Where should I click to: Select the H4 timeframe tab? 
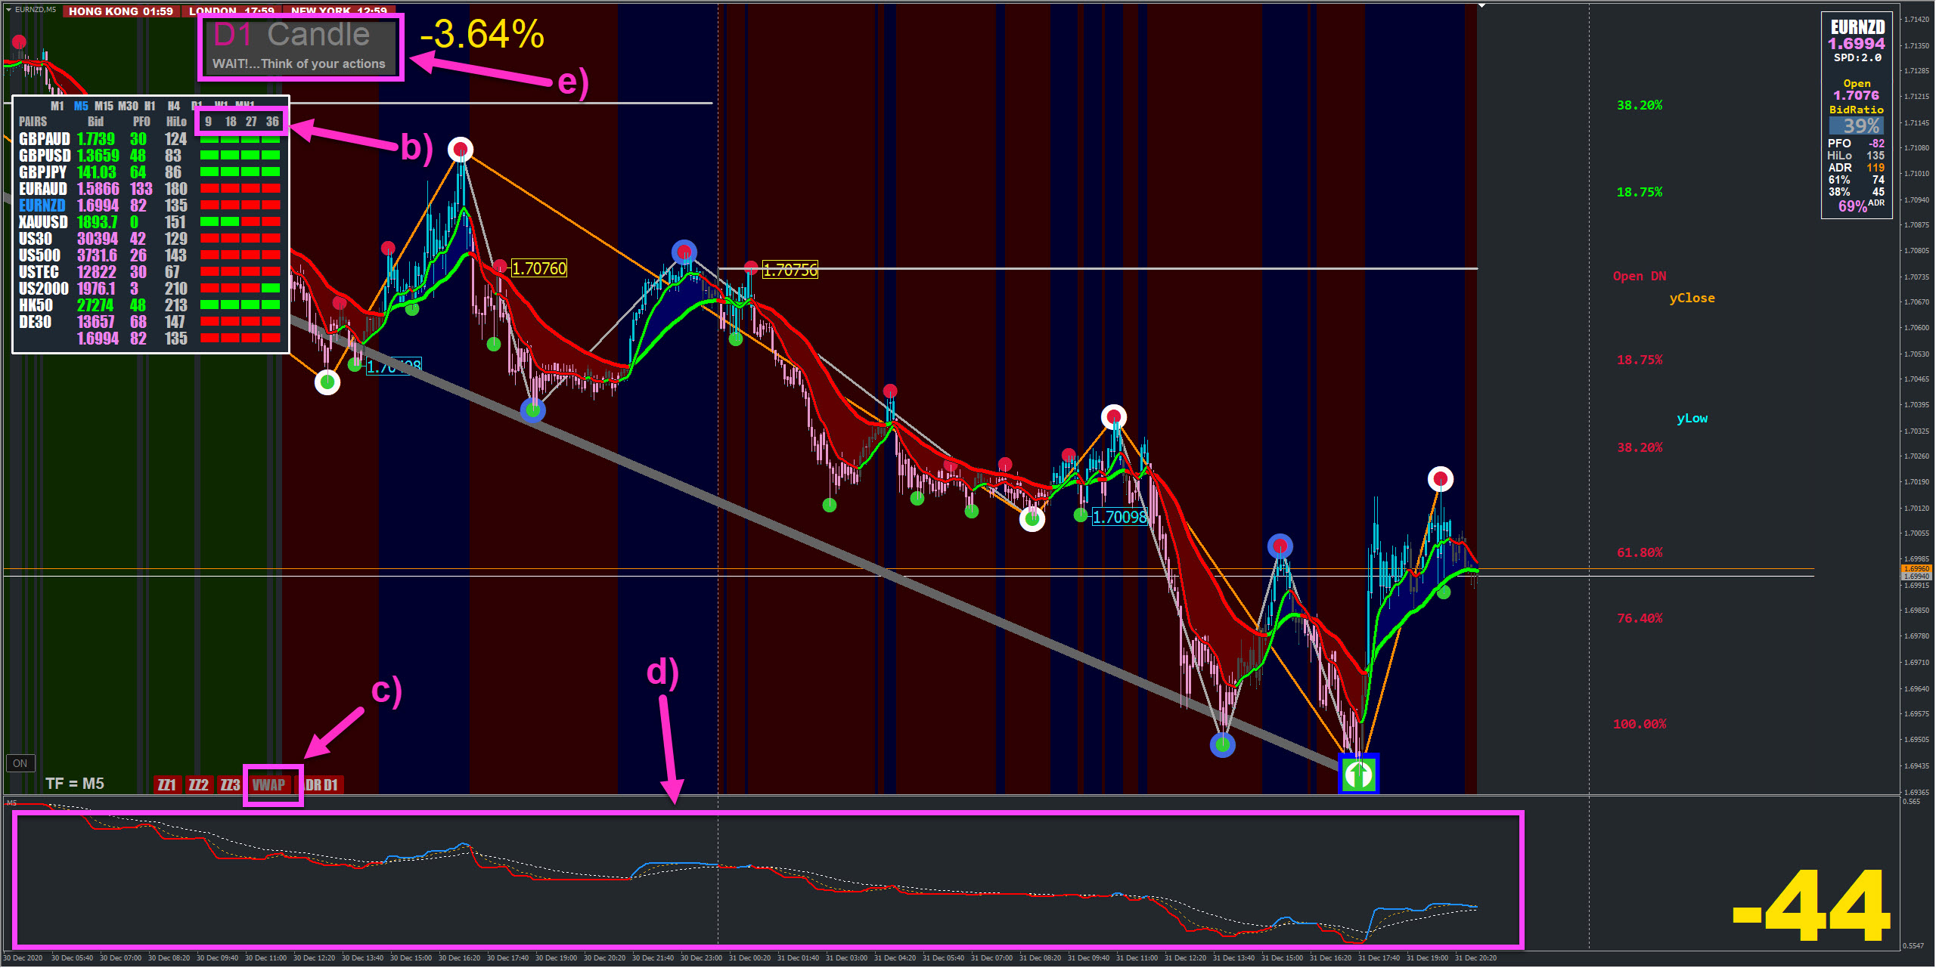pyautogui.click(x=174, y=107)
